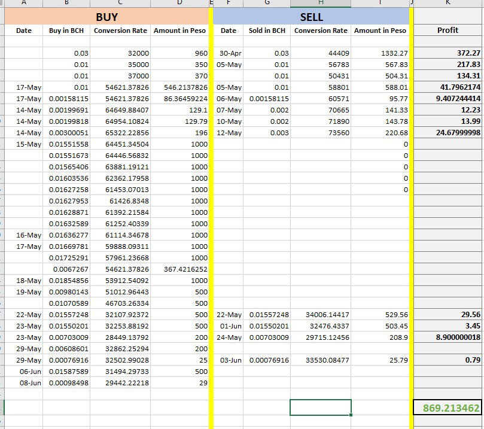Click sell date cell 30-Apr
Viewport: 484px width, 429px height.
[x=229, y=53]
